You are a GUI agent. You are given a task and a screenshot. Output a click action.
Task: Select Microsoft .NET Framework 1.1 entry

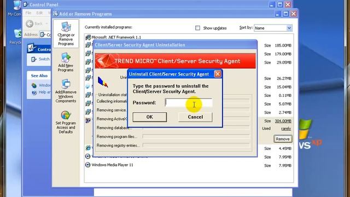tap(116, 37)
